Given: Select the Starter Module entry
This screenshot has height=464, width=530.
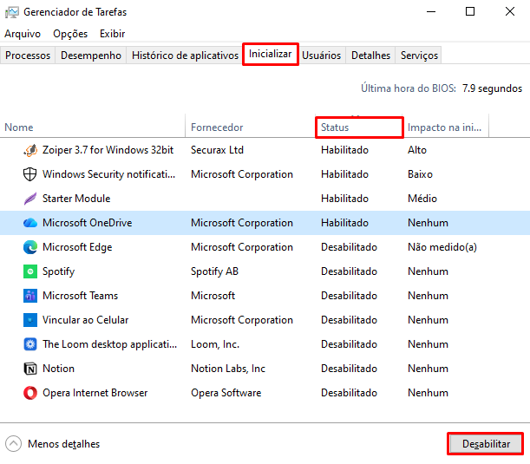Looking at the screenshot, I should click(76, 199).
